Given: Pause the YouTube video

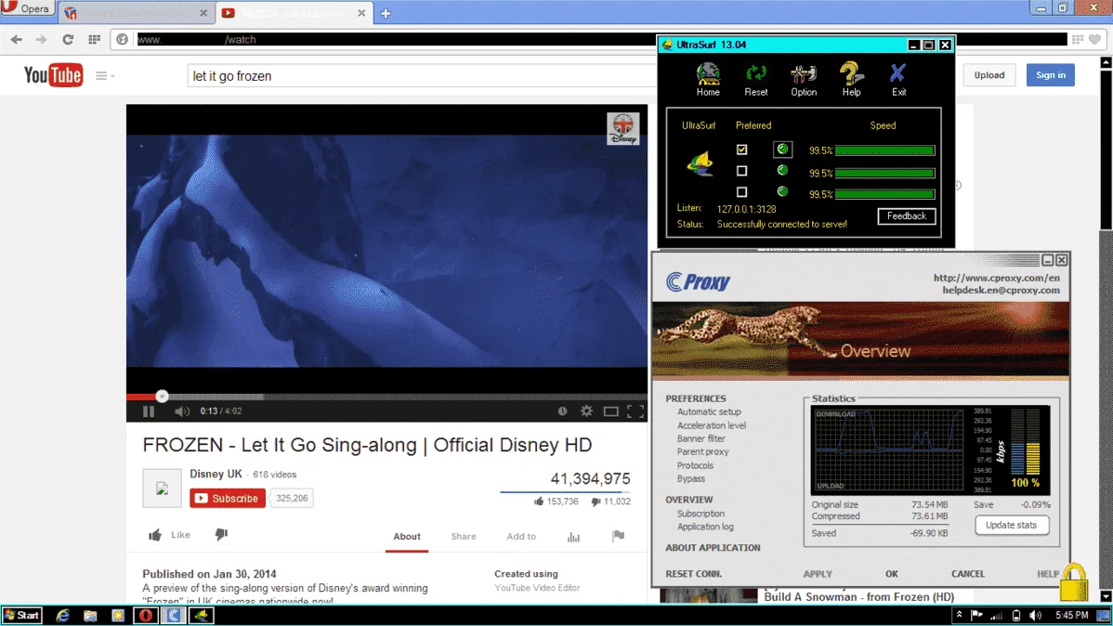Looking at the screenshot, I should [149, 411].
